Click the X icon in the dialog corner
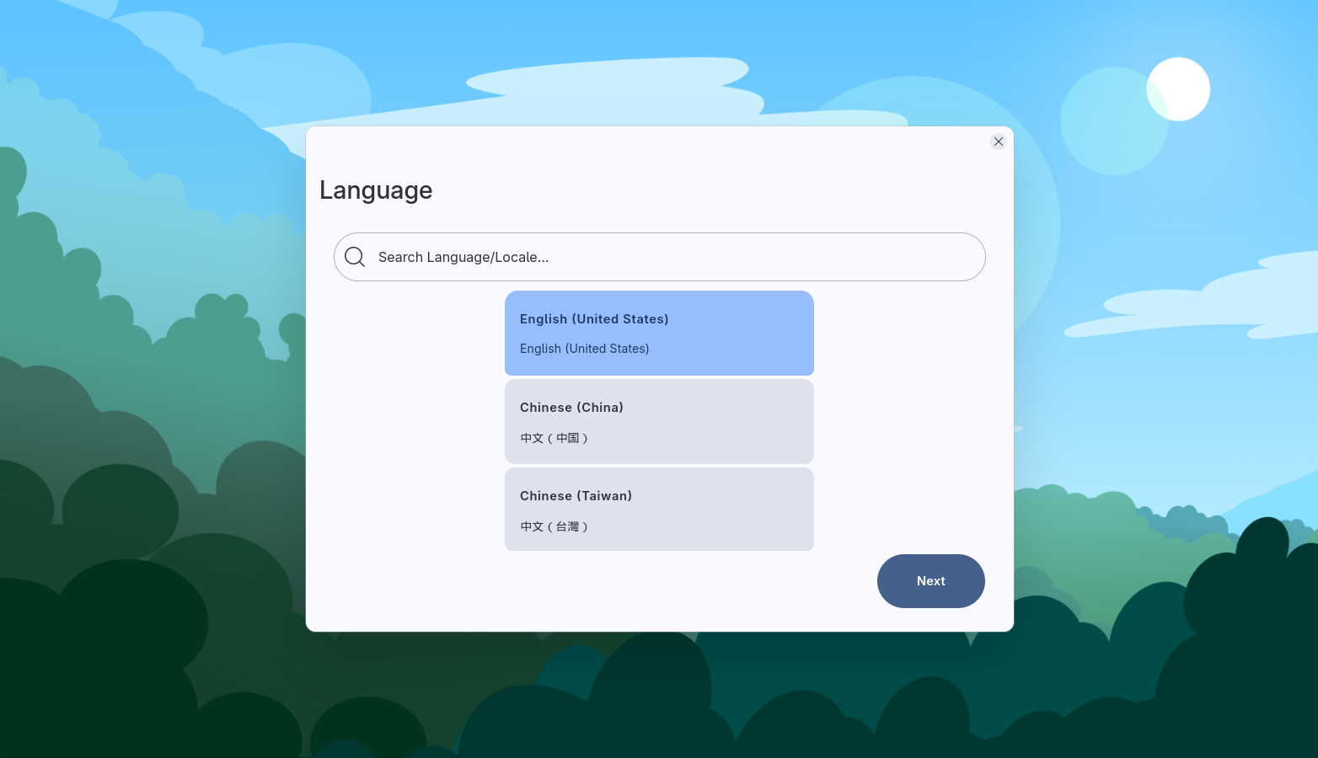The image size is (1318, 758). [998, 141]
